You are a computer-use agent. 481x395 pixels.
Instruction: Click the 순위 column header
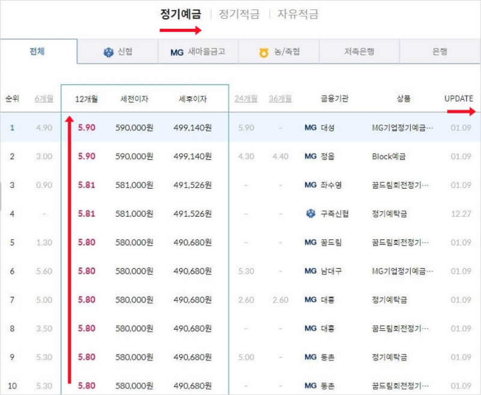point(12,98)
